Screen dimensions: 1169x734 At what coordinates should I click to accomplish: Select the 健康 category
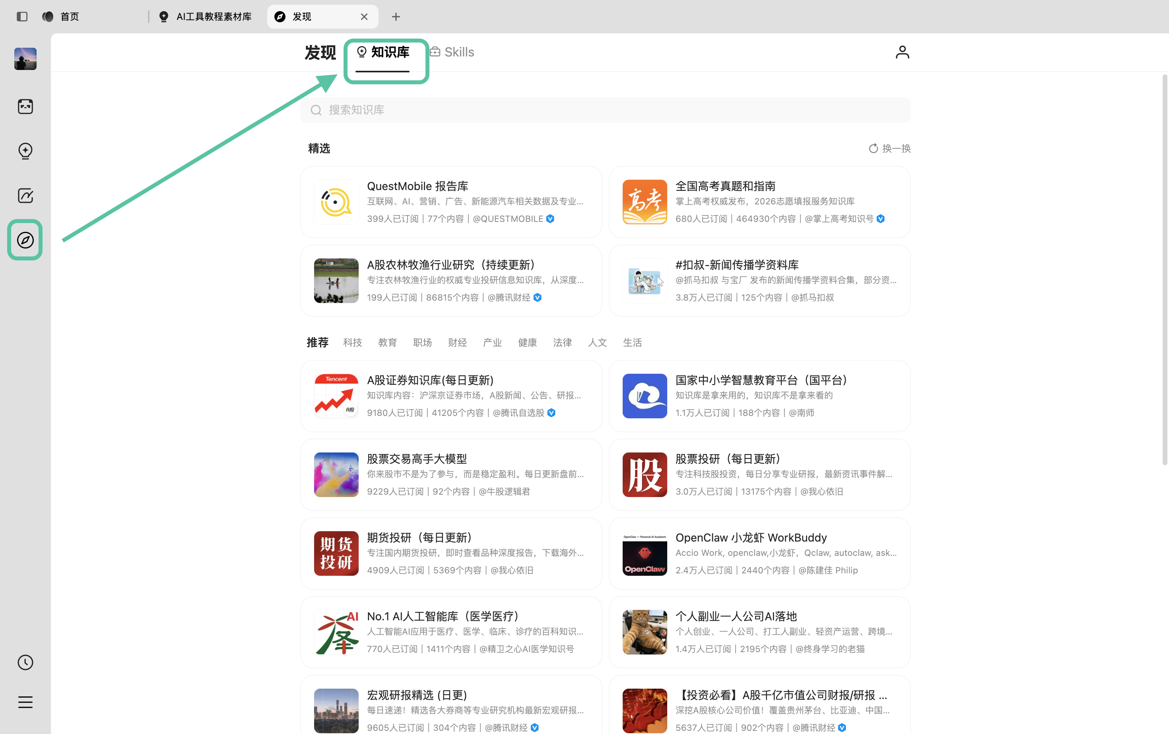(x=527, y=343)
